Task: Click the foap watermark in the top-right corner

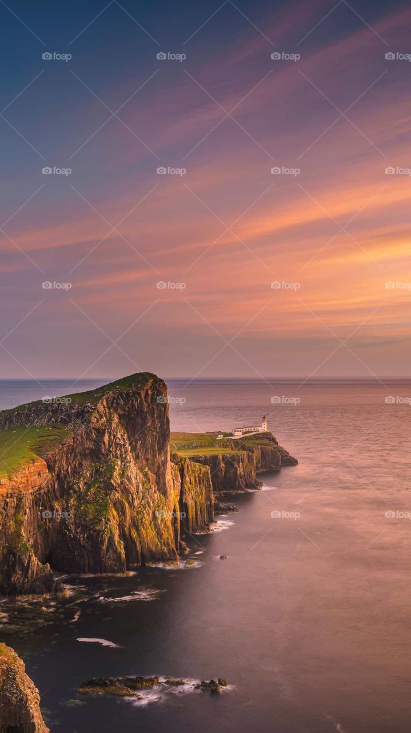Action: click(x=398, y=57)
